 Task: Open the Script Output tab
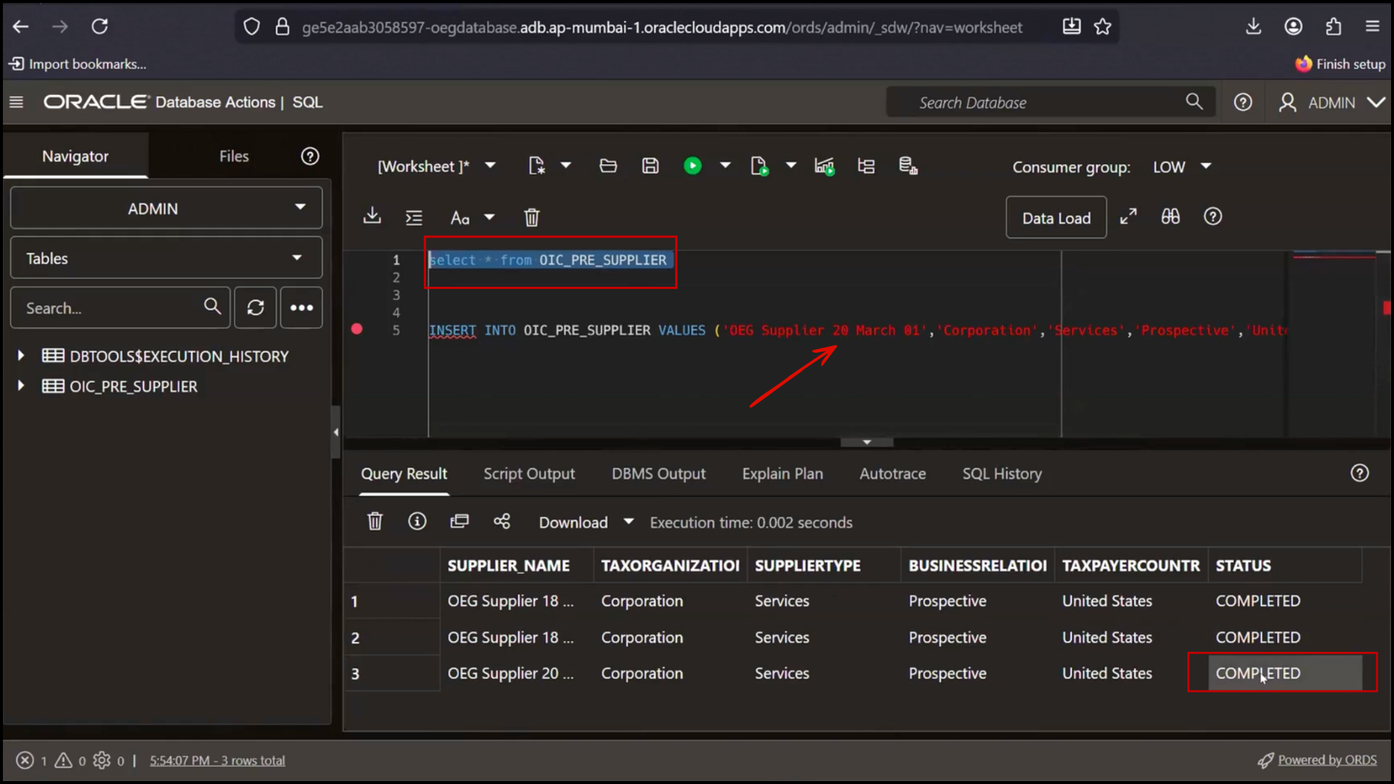click(x=529, y=473)
